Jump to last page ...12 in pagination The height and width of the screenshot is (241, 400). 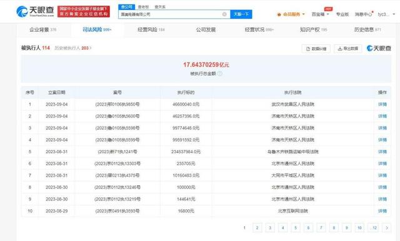click(373, 227)
